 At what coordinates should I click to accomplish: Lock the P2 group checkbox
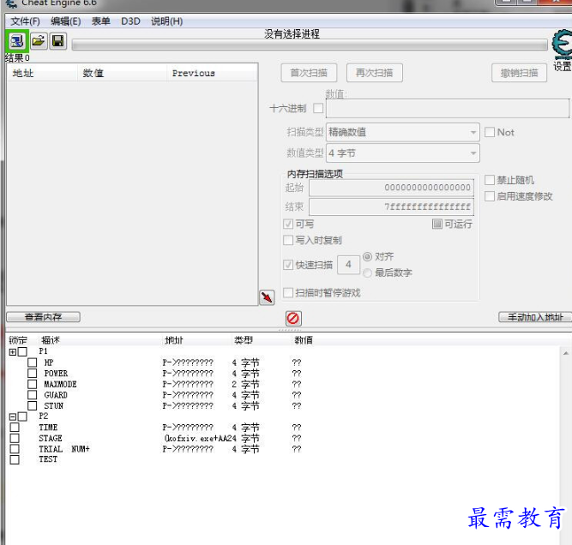(22, 416)
